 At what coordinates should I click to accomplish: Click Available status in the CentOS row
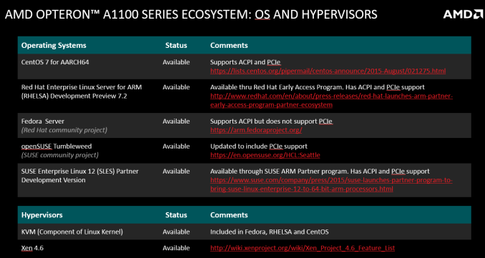coord(176,62)
